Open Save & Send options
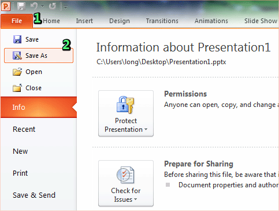279x211 pixels. pyautogui.click(x=34, y=195)
